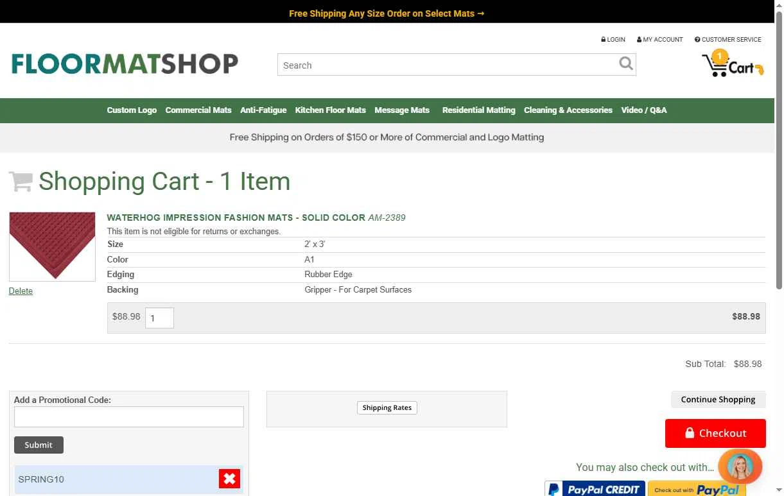Open Kitchen Floor Mats menu

coord(330,110)
